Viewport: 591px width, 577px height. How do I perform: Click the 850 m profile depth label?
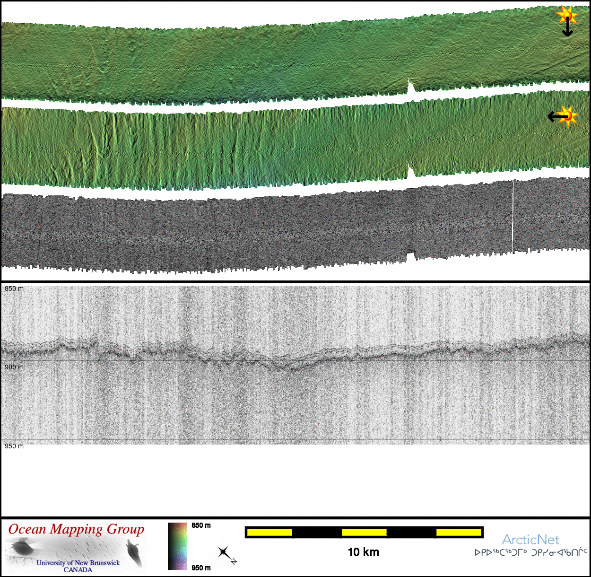(x=14, y=289)
